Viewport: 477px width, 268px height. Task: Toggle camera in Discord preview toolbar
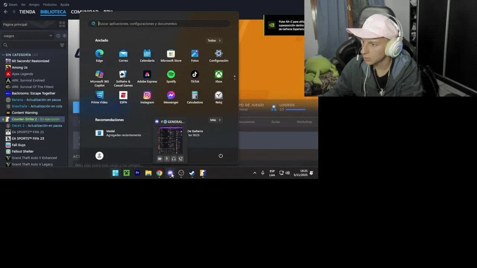tap(159, 159)
